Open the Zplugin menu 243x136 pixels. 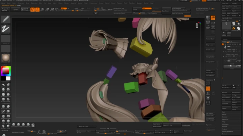coord(139,3)
